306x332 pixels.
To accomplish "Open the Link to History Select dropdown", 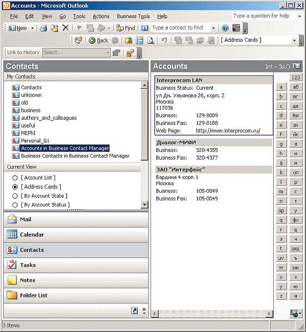I will click(107, 53).
